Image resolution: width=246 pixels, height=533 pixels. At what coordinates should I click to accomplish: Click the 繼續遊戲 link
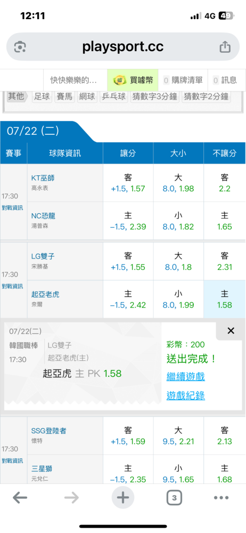pyautogui.click(x=185, y=376)
